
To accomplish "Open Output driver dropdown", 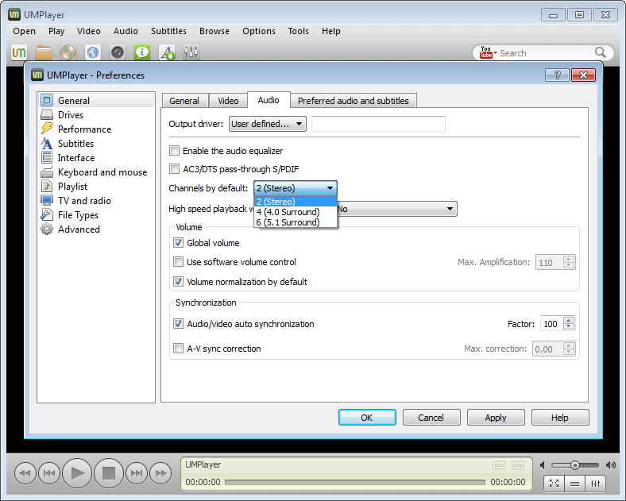I will [268, 124].
